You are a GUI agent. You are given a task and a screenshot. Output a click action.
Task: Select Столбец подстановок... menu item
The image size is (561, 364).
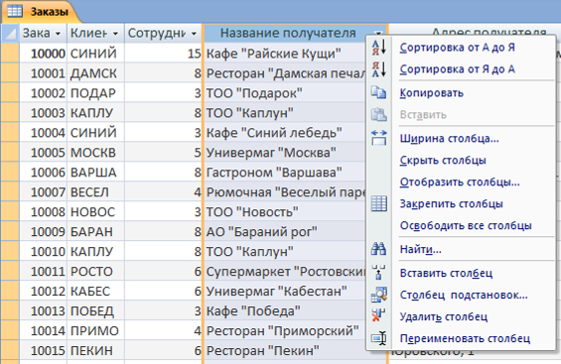click(464, 295)
